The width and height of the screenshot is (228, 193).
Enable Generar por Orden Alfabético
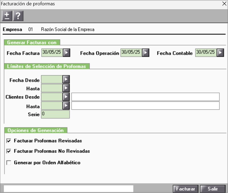click(9, 163)
